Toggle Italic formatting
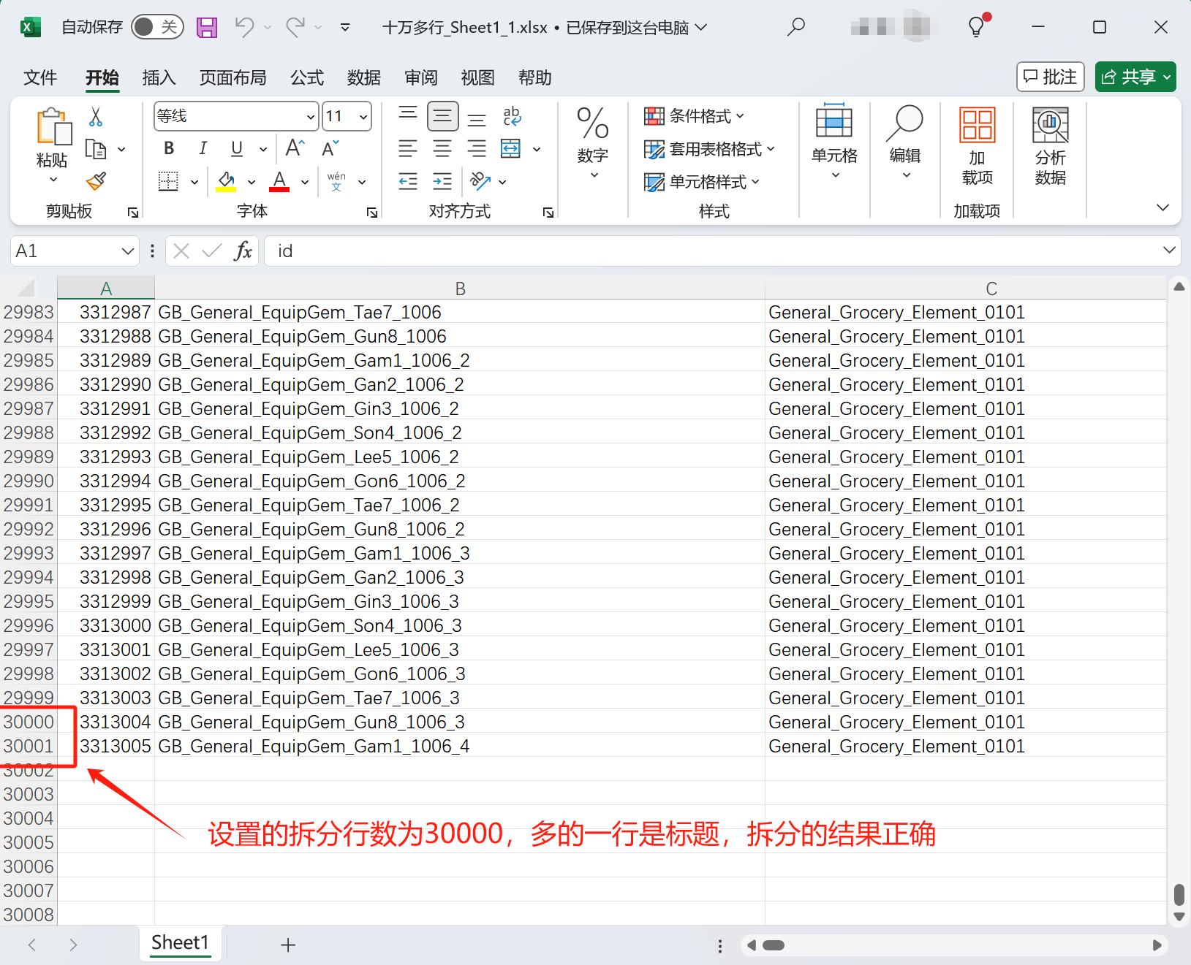1191x965 pixels. click(203, 149)
